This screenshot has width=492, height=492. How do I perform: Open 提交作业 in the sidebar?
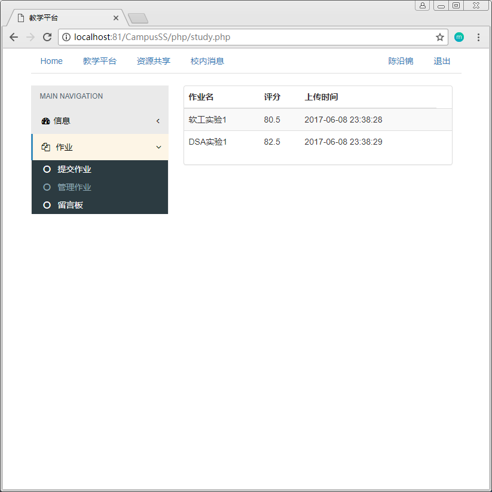point(74,169)
